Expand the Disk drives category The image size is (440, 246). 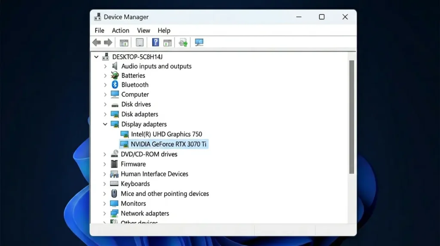[105, 105]
